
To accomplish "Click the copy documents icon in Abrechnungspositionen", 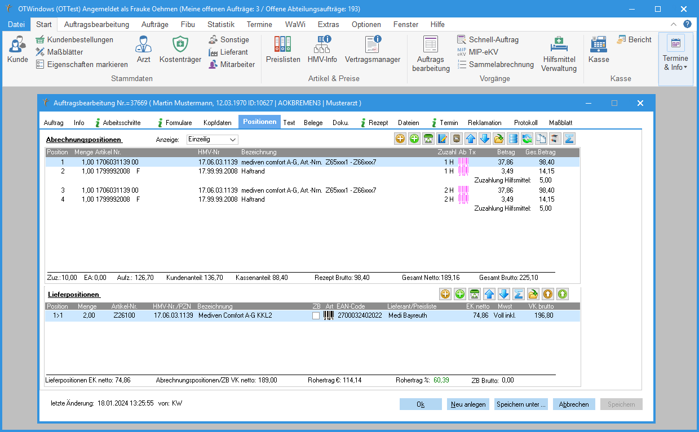I will coord(541,139).
